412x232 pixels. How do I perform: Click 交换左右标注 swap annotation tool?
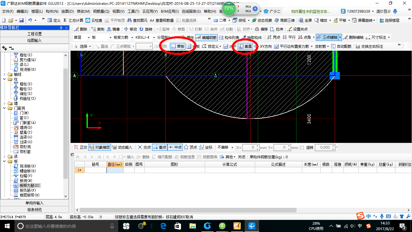point(369,46)
